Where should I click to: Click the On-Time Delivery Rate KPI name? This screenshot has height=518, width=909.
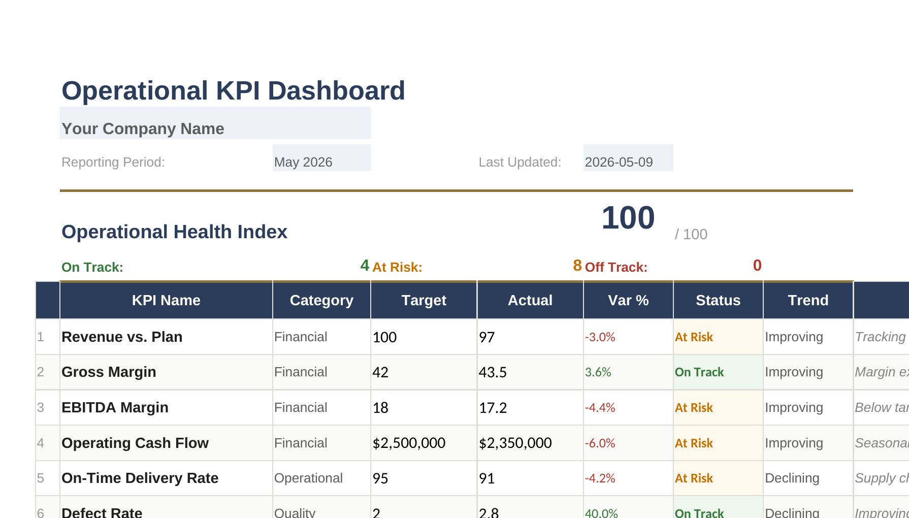click(140, 478)
